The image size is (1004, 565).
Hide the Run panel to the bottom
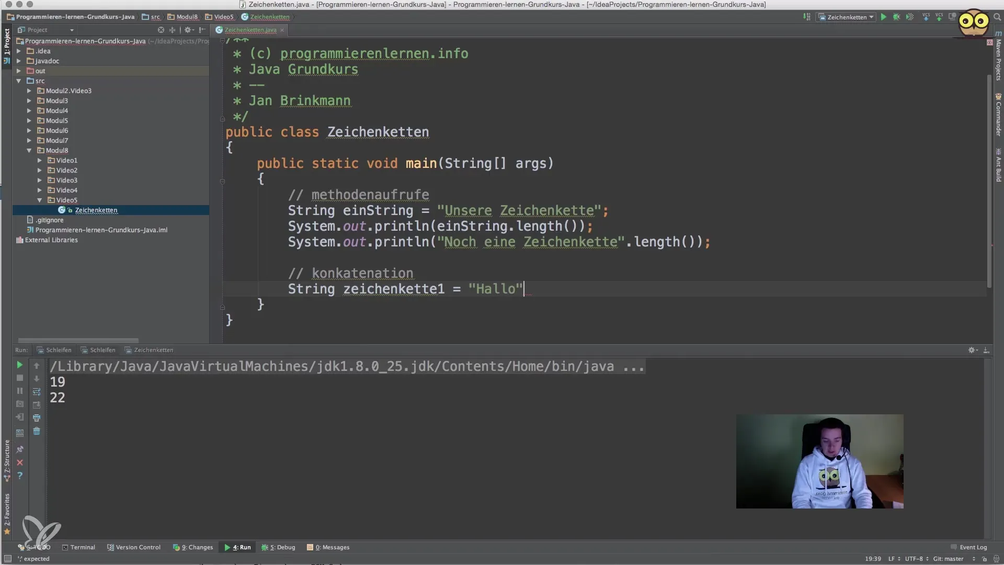986,350
